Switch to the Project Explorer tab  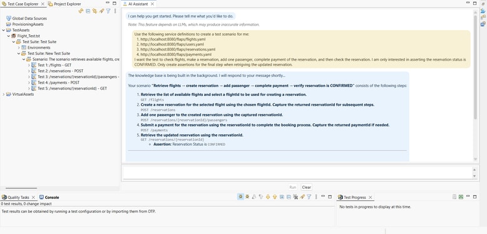pos(64,4)
